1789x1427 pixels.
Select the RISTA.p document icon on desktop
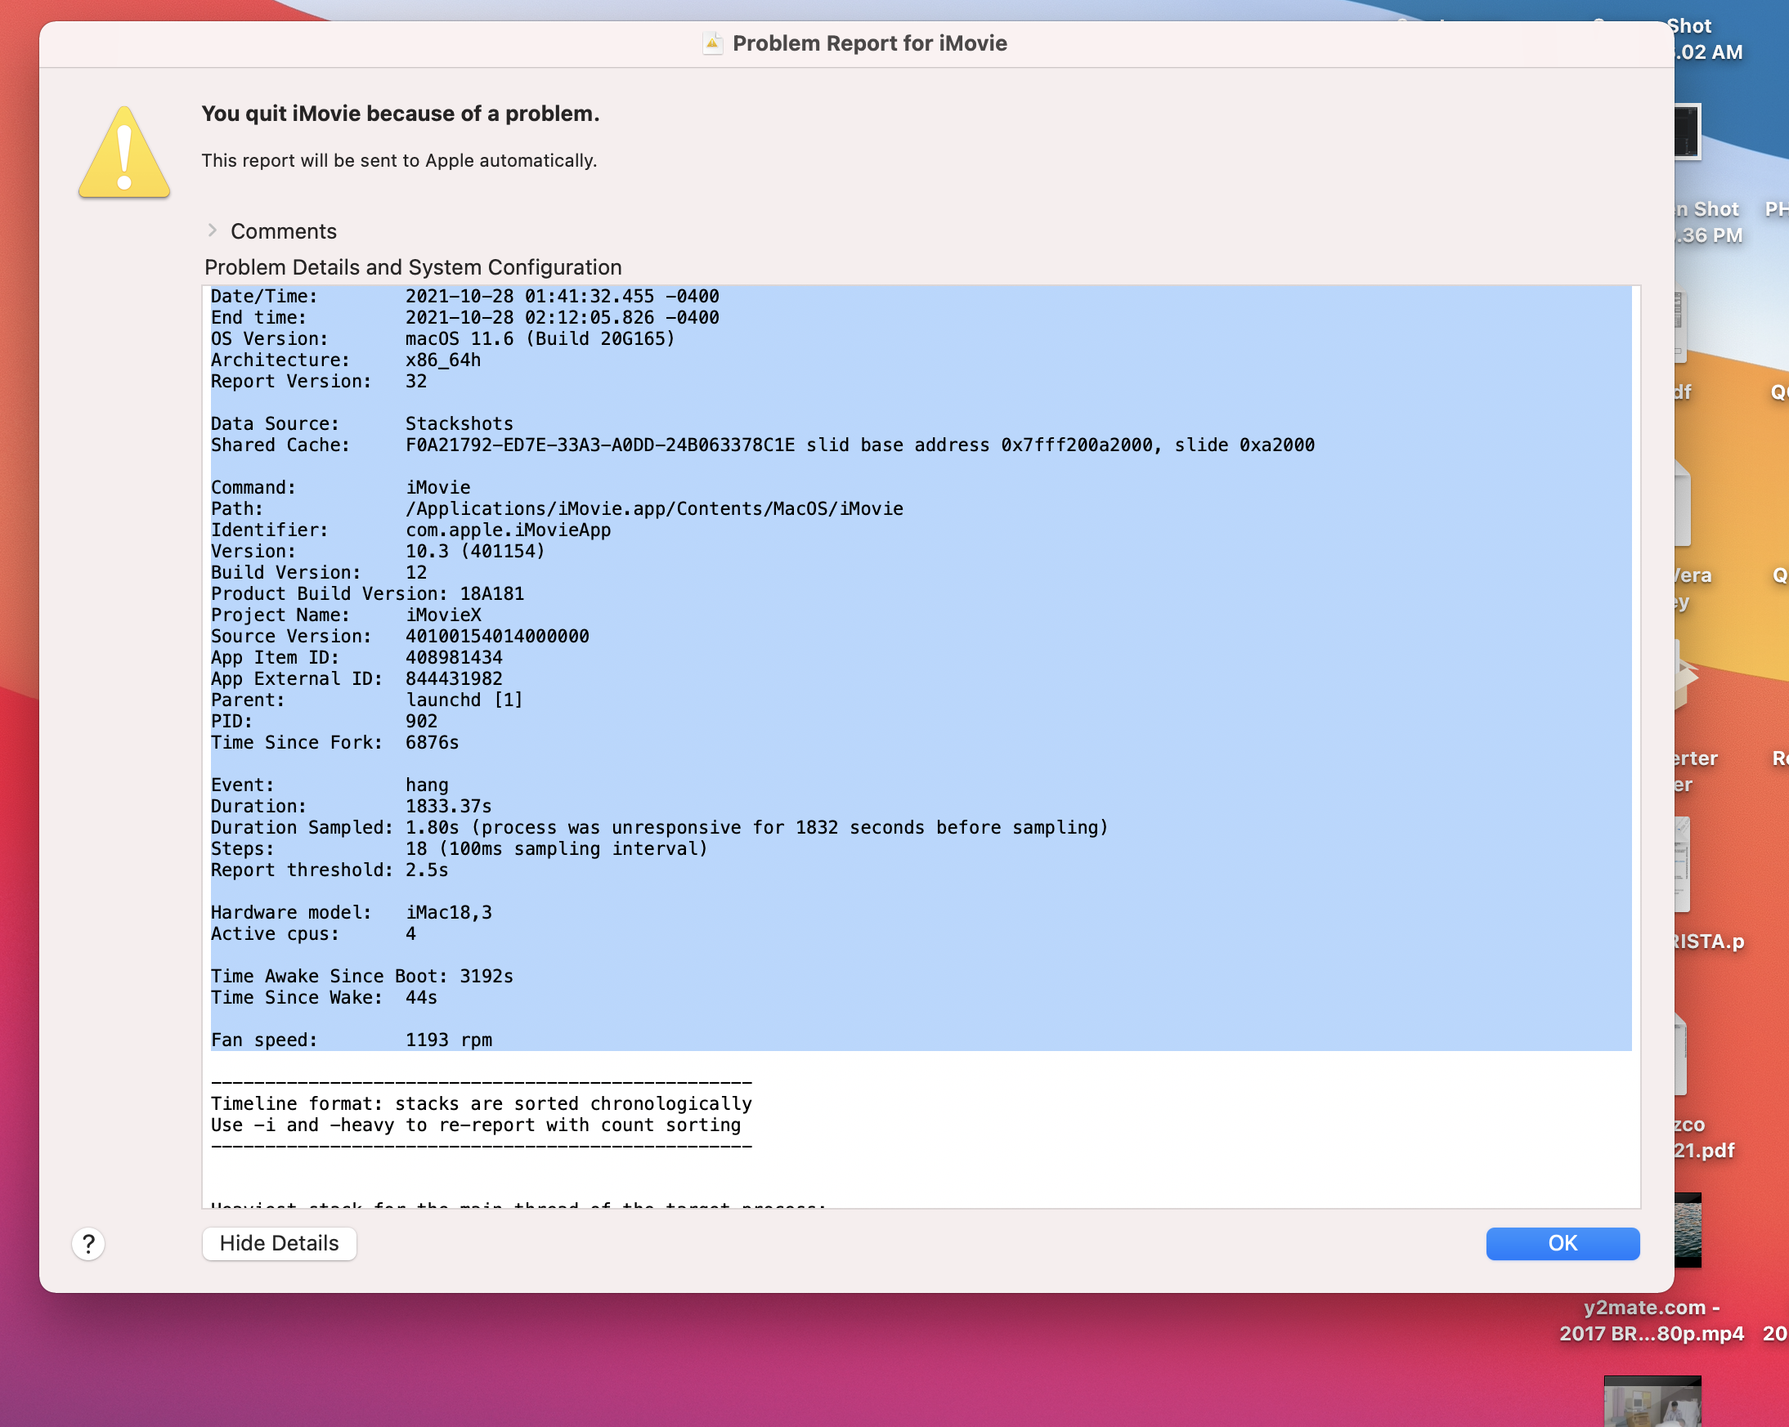[1683, 865]
